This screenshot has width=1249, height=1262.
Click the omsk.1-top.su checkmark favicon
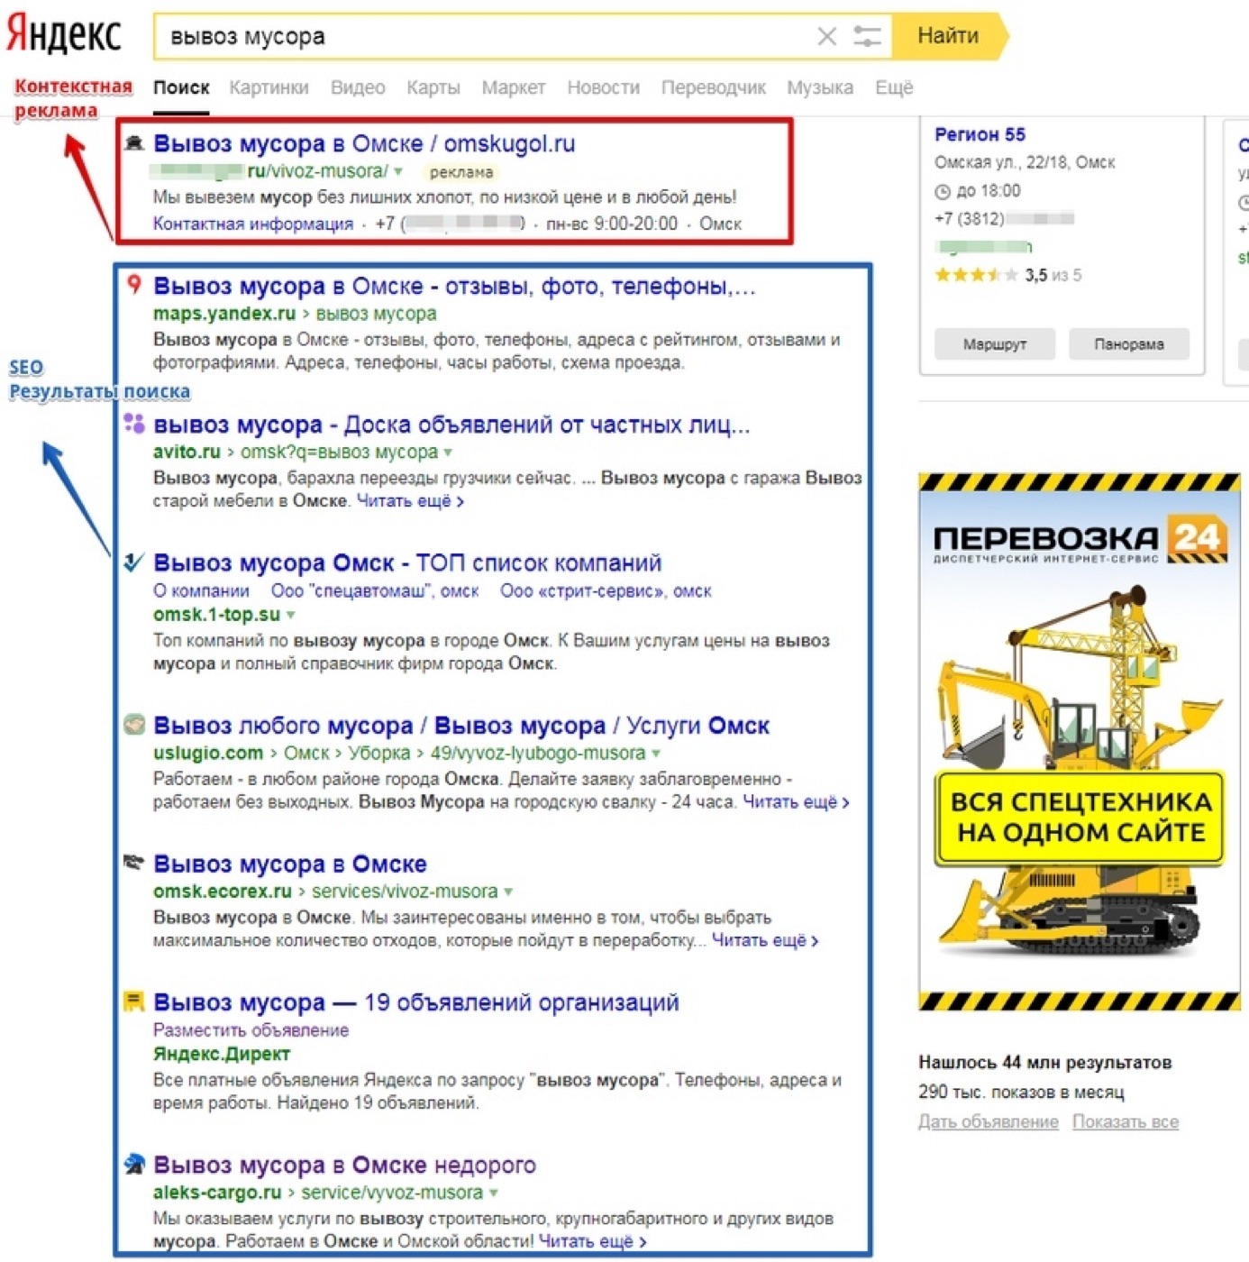[x=134, y=562]
